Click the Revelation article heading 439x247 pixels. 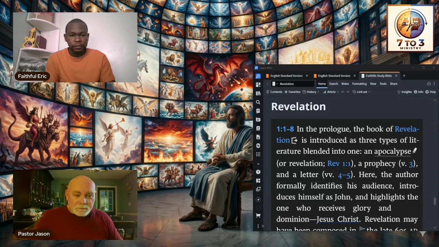coord(298,107)
